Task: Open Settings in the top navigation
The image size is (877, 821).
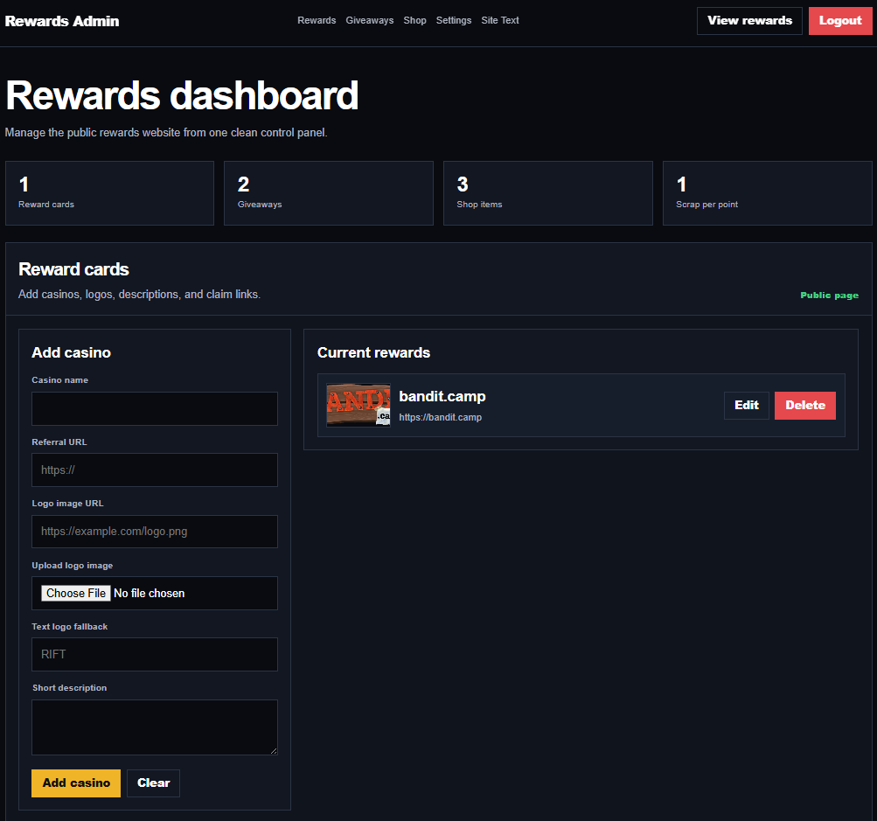Action: click(454, 20)
